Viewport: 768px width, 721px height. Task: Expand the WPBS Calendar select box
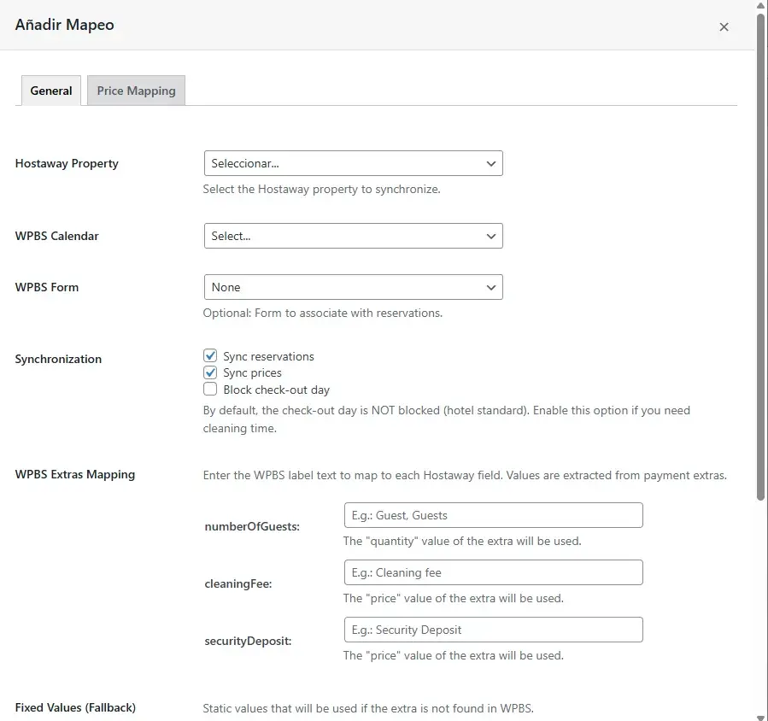353,236
